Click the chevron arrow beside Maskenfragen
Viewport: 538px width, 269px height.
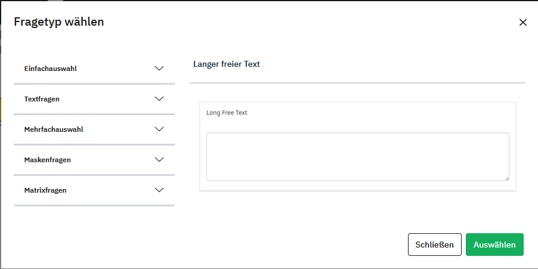coord(159,160)
